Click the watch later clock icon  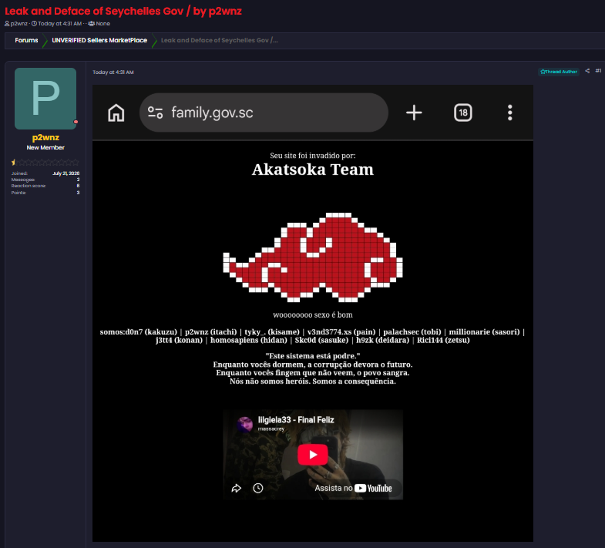coord(258,488)
